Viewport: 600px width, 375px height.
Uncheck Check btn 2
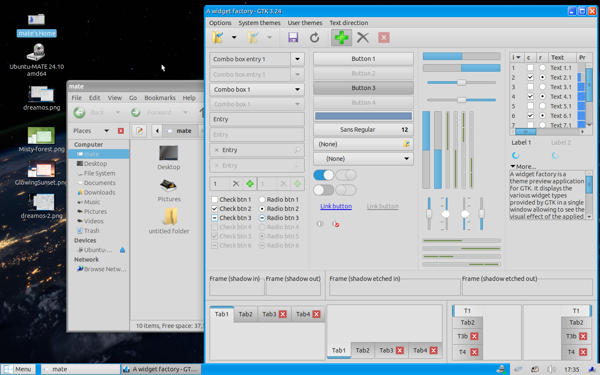pyautogui.click(x=215, y=209)
